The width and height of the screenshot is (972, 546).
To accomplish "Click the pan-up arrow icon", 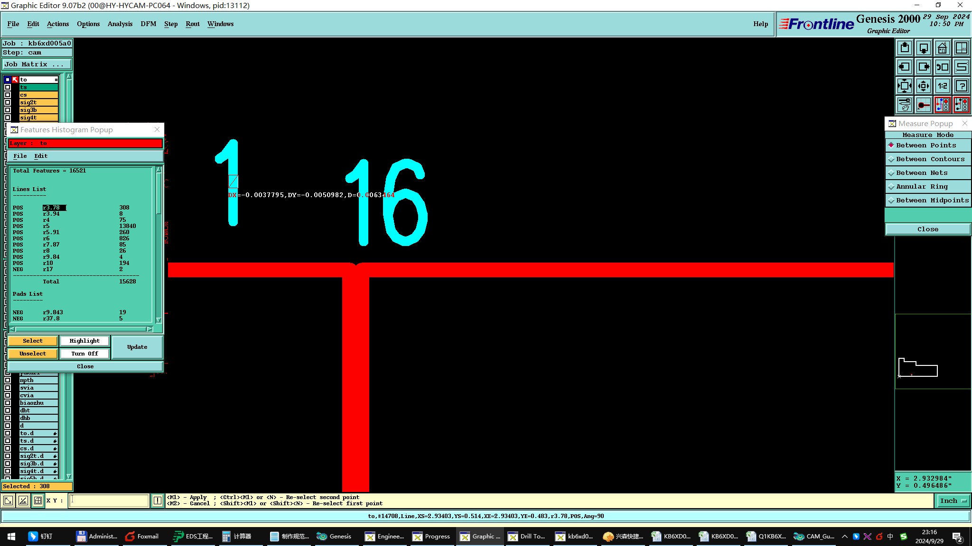I will [x=905, y=48].
